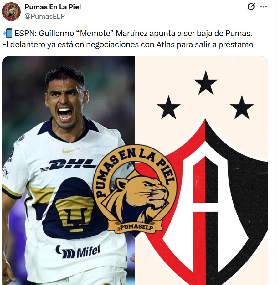Click the right black star

(x=242, y=108)
